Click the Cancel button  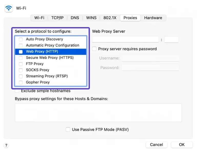[156, 145]
